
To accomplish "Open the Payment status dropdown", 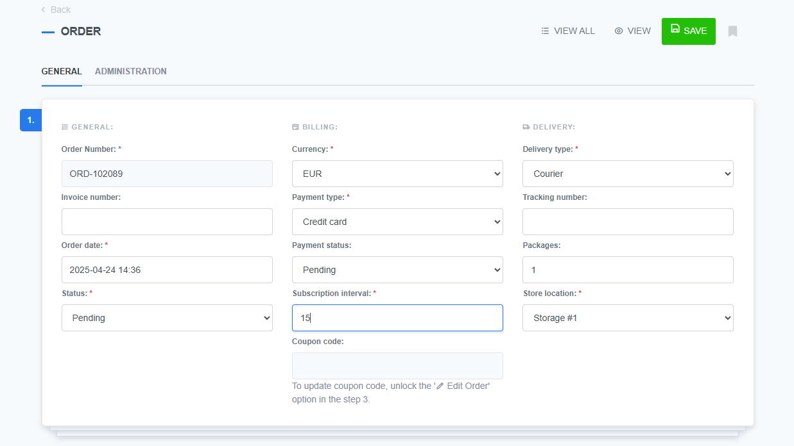I will (x=397, y=269).
